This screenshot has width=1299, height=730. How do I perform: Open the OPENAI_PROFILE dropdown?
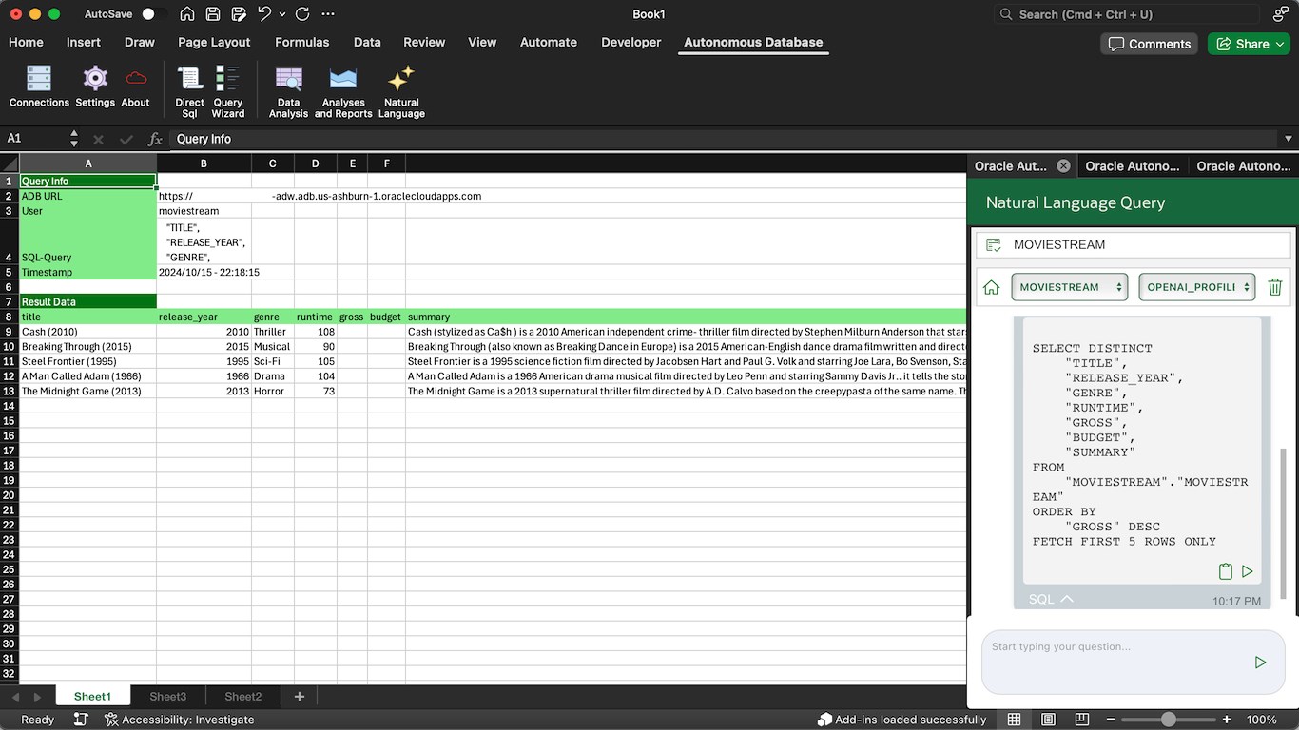pyautogui.click(x=1197, y=287)
